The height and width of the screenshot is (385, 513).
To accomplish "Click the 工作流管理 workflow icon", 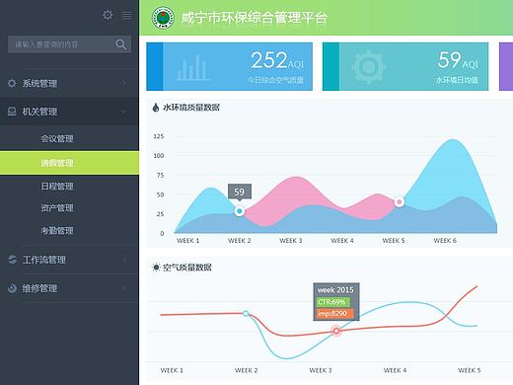I will coord(12,260).
